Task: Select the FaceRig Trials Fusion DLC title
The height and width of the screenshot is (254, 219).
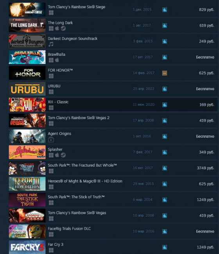Action: (x=69, y=229)
